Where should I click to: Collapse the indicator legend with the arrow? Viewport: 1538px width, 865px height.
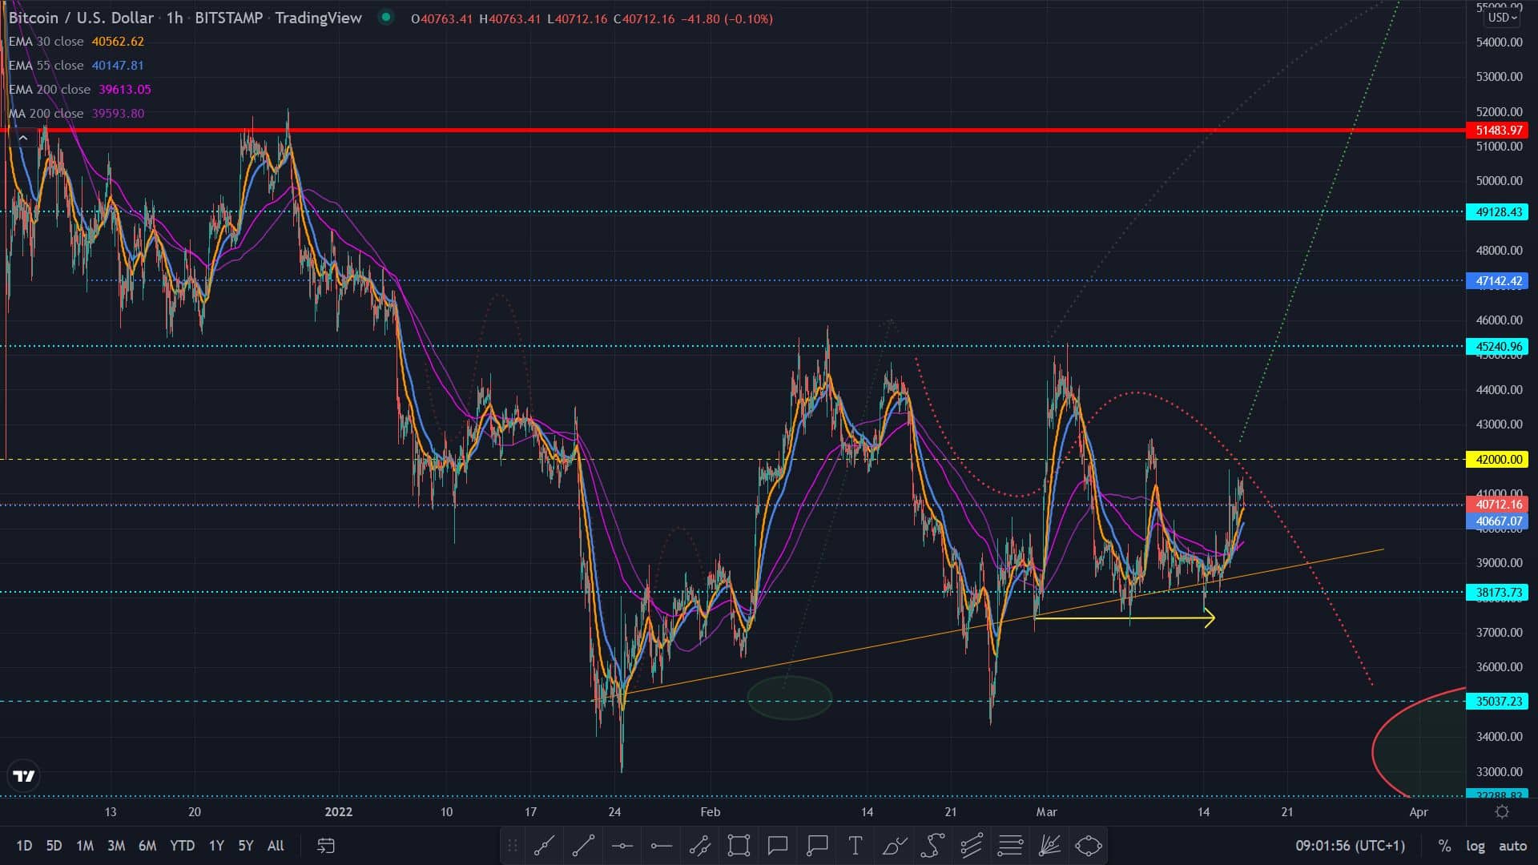coord(23,138)
